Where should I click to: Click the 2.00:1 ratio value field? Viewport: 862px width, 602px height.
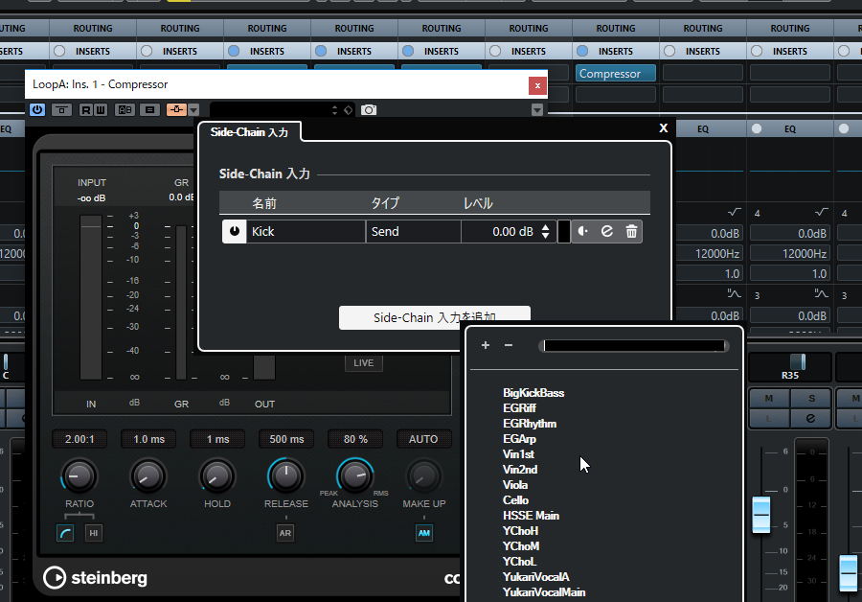point(79,439)
